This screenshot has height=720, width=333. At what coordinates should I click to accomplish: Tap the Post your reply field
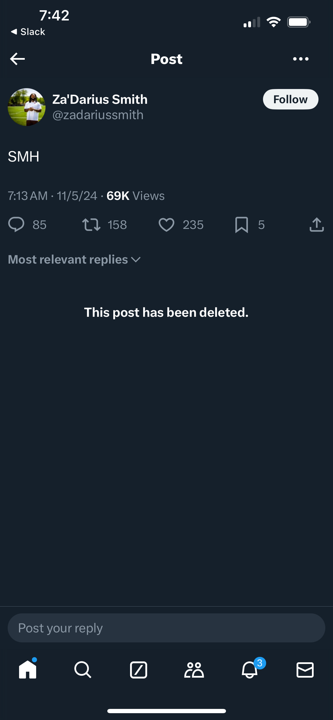[166, 628]
